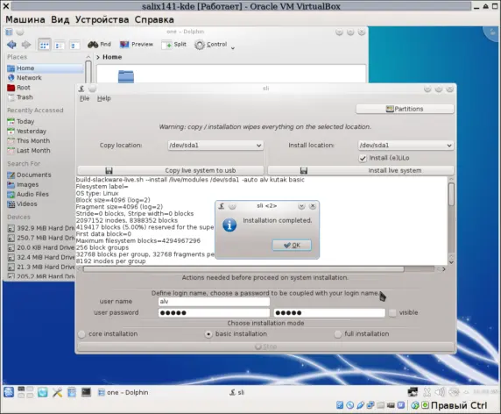
Task: Click the virtual desktop pager
Action: 25,392
